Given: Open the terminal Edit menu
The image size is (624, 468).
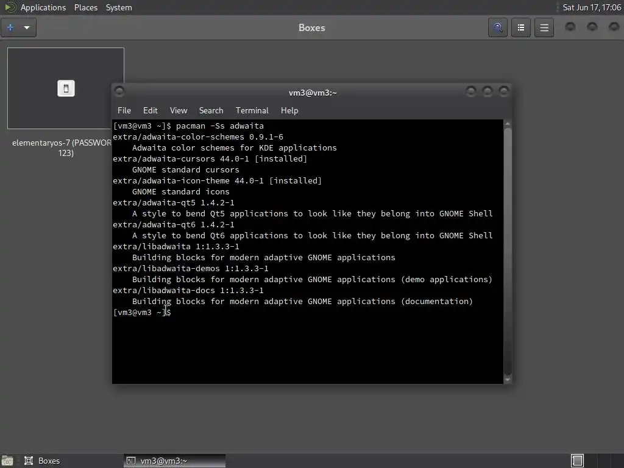Looking at the screenshot, I should point(151,110).
